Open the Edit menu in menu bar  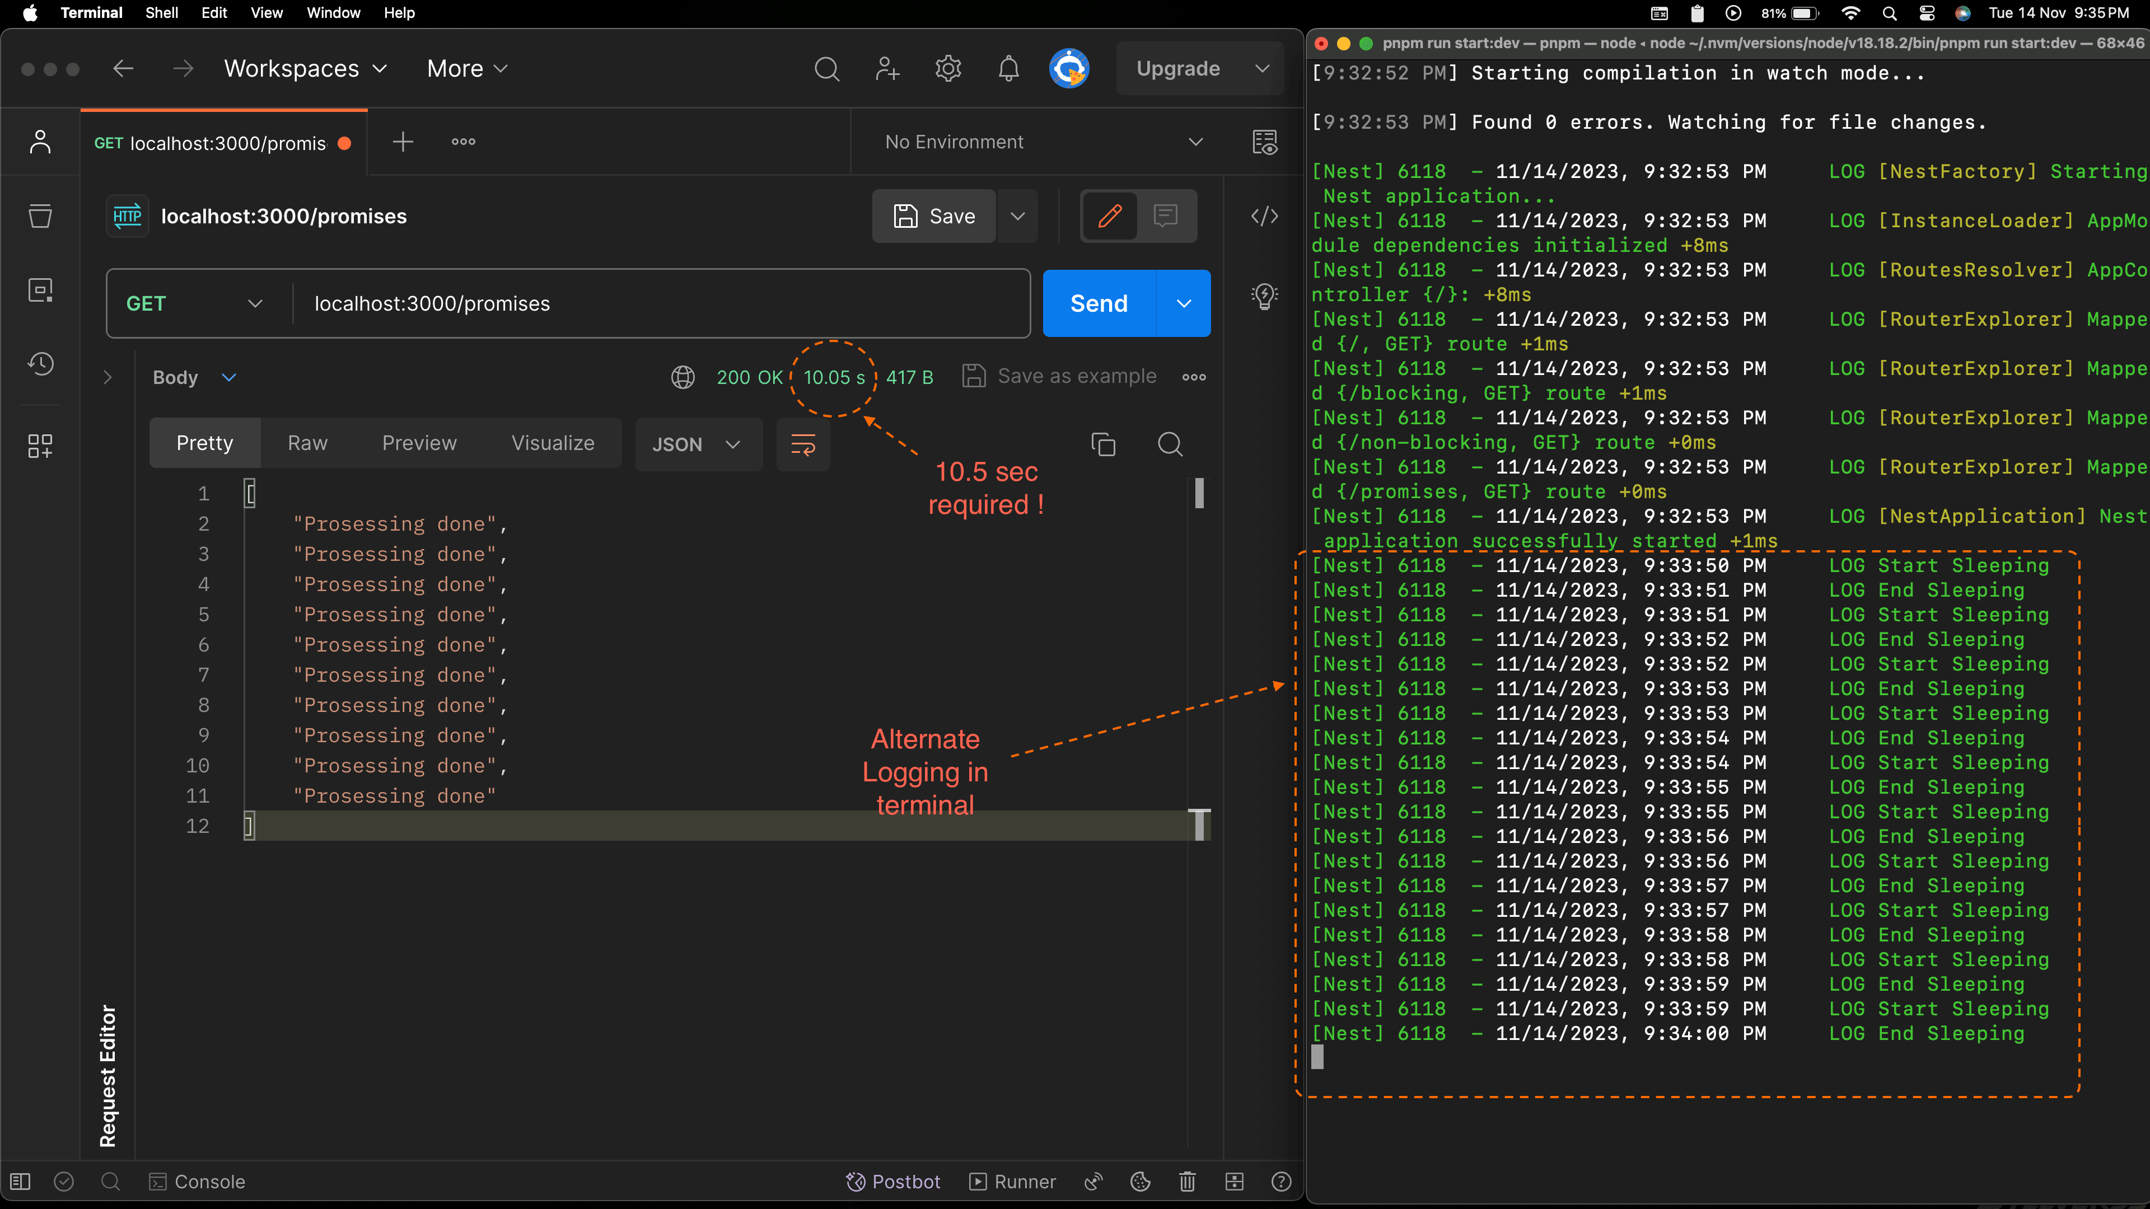point(214,12)
